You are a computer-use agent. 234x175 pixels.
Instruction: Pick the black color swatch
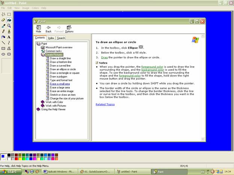pyautogui.click(x=9, y=155)
